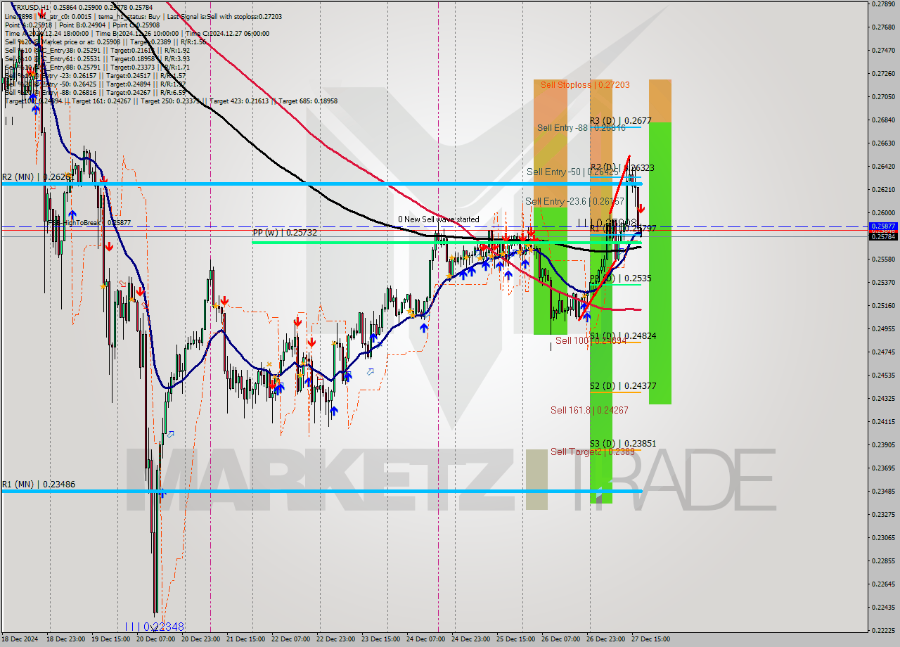Select the 0.27890 price axis label
The image size is (900, 647).
884,4
